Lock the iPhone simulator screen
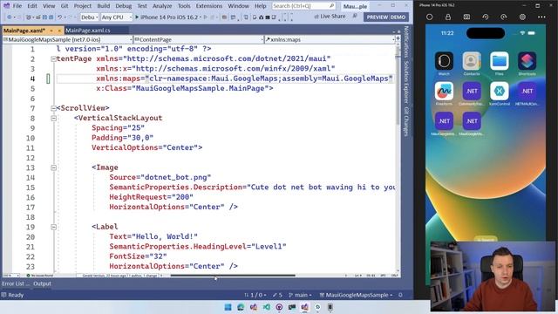558x314 pixels. coord(447,17)
